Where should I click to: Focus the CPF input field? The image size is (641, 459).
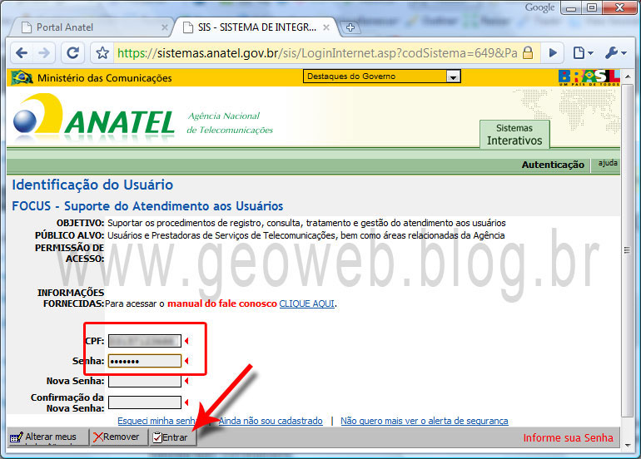tap(145, 341)
